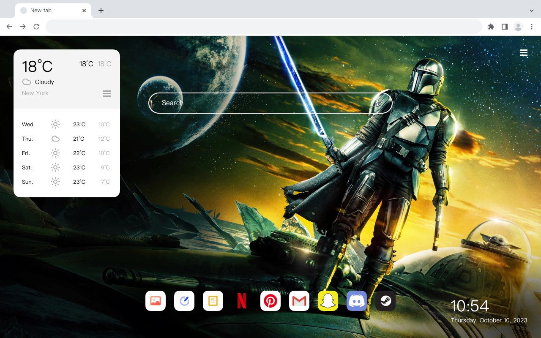The height and width of the screenshot is (338, 541).
Task: Click the sun icon in Sun. row
Action: coord(55,182)
